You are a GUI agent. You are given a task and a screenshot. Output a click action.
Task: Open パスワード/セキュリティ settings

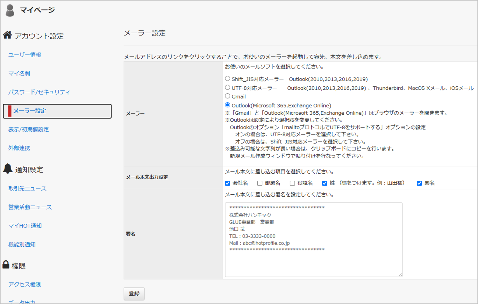click(x=39, y=92)
